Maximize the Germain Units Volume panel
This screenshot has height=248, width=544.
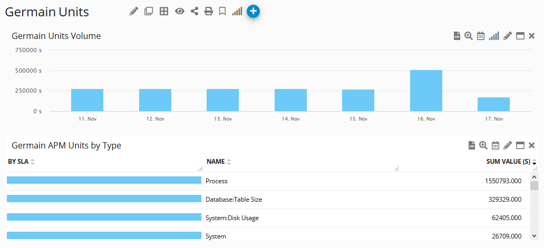click(520, 36)
